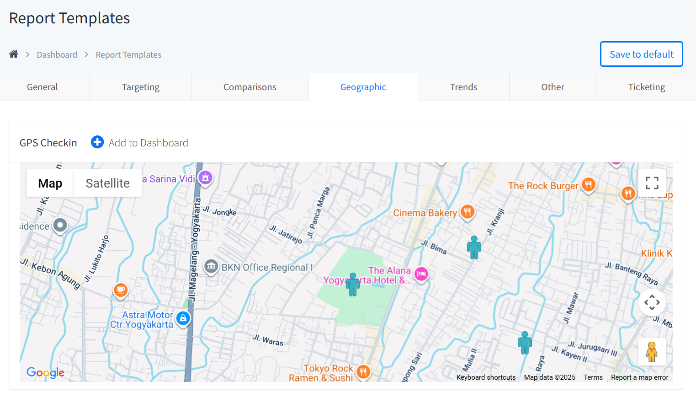
Task: Go to Dashboard breadcrumb link
Action: [x=57, y=55]
